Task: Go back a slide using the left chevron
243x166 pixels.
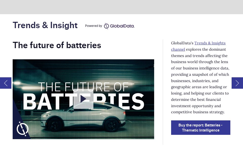Action: coord(5,83)
